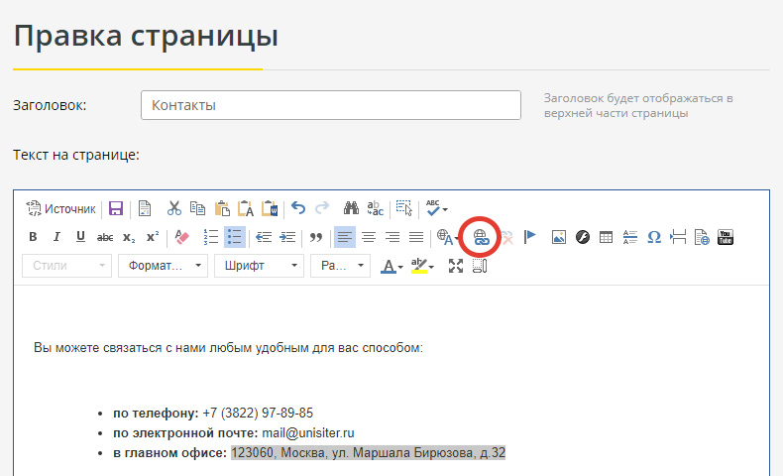The height and width of the screenshot is (476, 783).
Task: Click the Заголовок input field with Контакты
Action: [x=331, y=105]
